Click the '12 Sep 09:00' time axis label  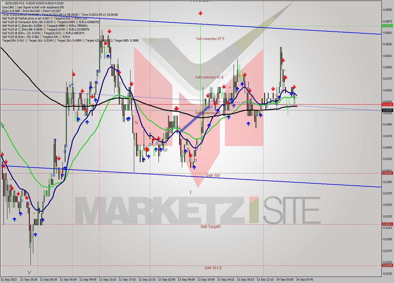(88, 280)
